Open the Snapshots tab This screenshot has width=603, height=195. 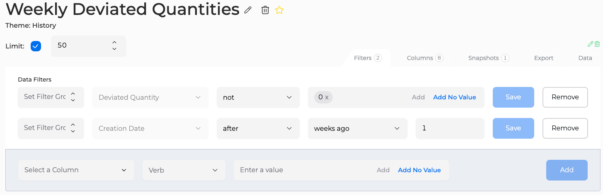488,58
